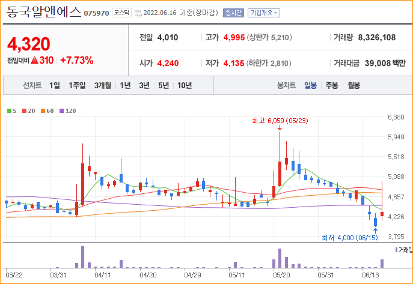The image size is (413, 284).
Task: Select the 10년 line chart tab
Action: [x=185, y=85]
